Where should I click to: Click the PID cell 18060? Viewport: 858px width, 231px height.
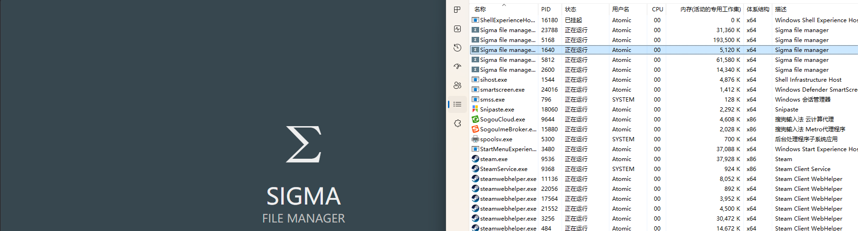pos(549,109)
